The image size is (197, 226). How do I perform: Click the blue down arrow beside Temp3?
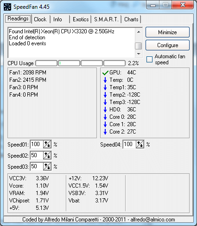pos(105,102)
